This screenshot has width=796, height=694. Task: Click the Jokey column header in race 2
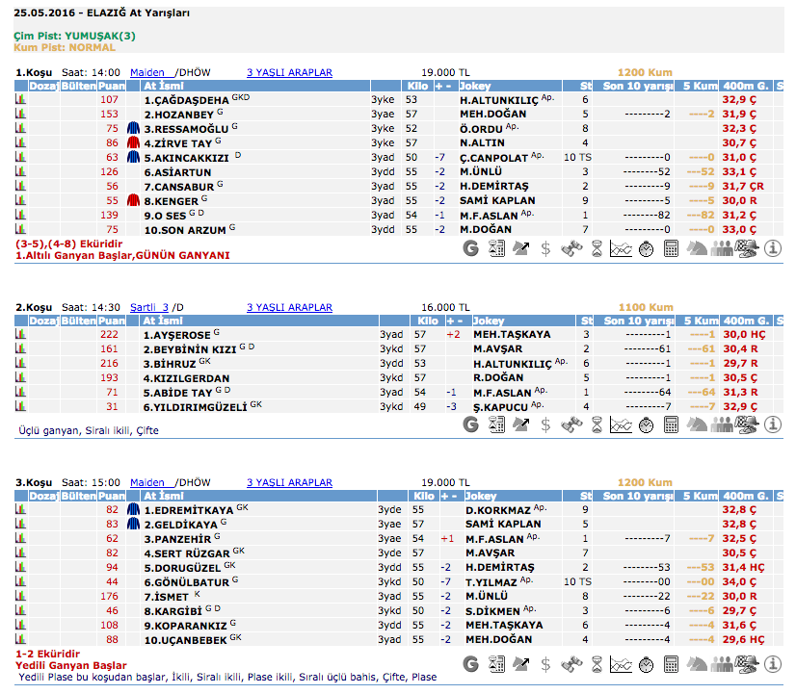pos(490,321)
